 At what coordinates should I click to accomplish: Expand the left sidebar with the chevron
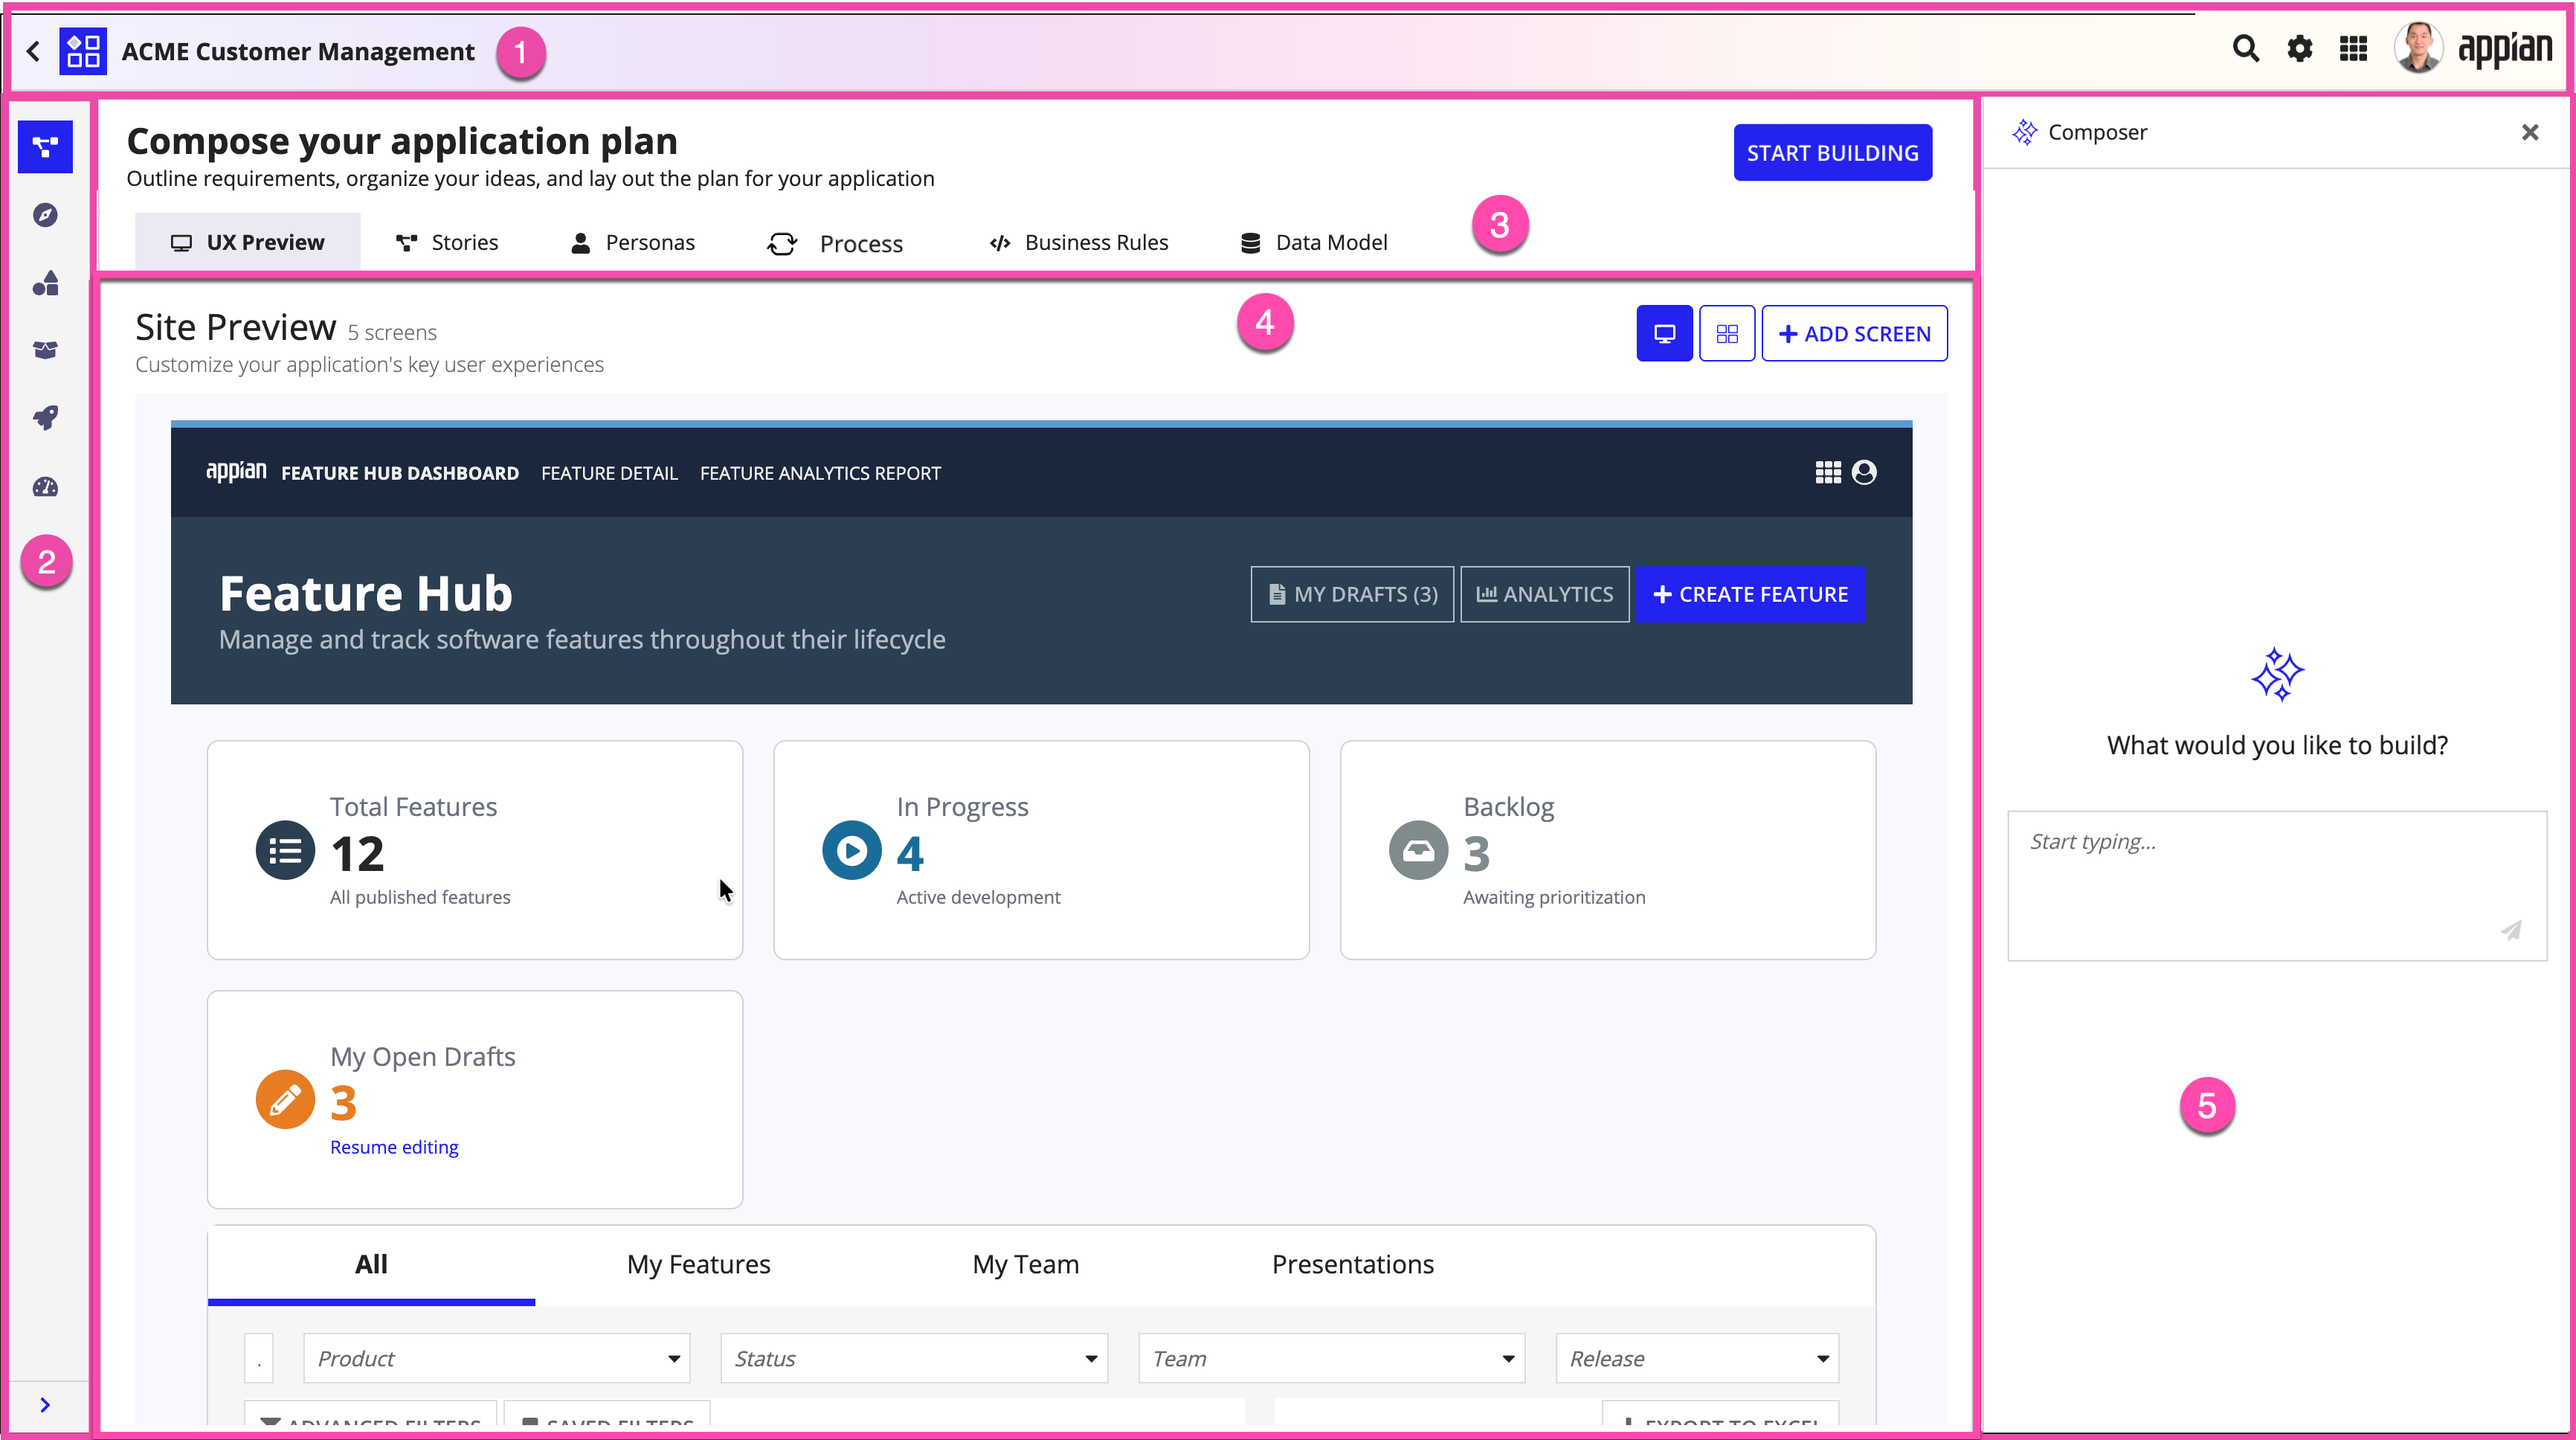pyautogui.click(x=45, y=1404)
